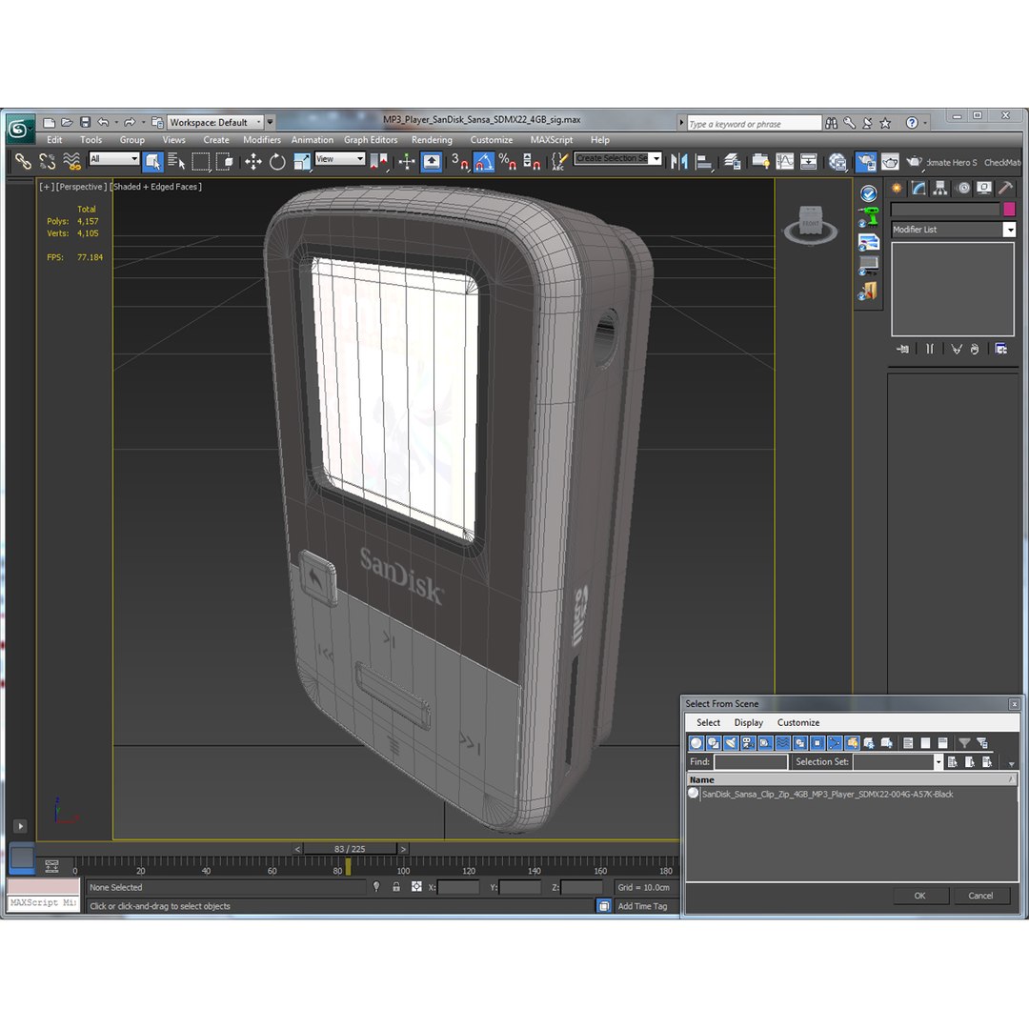Click the 83 / 225 time slider
The height and width of the screenshot is (1029, 1029).
click(x=350, y=849)
